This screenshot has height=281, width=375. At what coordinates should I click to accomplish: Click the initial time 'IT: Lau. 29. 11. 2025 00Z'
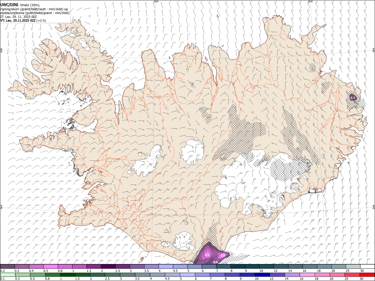point(18,17)
